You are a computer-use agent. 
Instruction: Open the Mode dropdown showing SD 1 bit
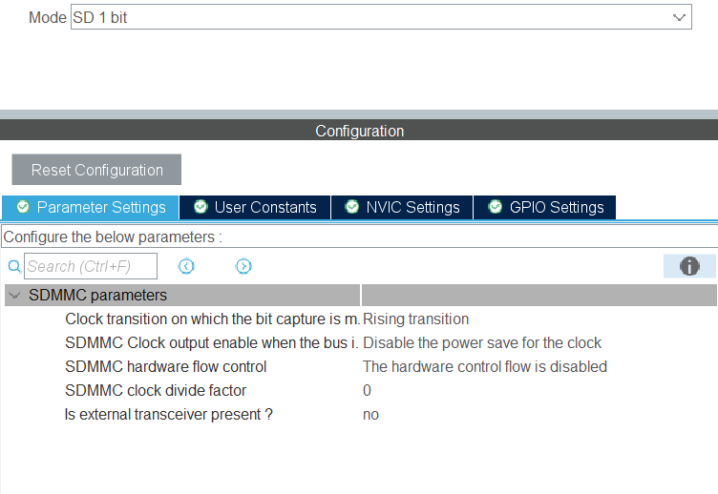pos(381,17)
